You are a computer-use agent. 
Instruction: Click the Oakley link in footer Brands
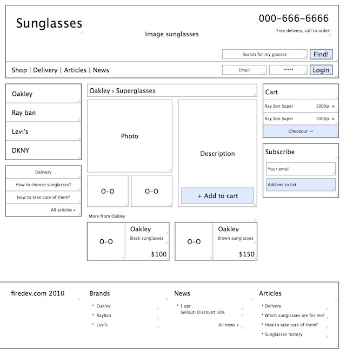(x=103, y=306)
